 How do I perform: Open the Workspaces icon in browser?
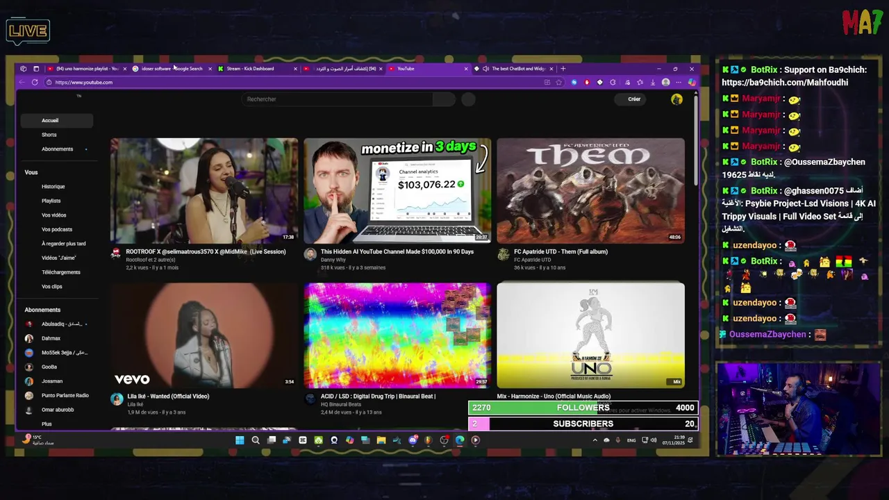pos(24,69)
